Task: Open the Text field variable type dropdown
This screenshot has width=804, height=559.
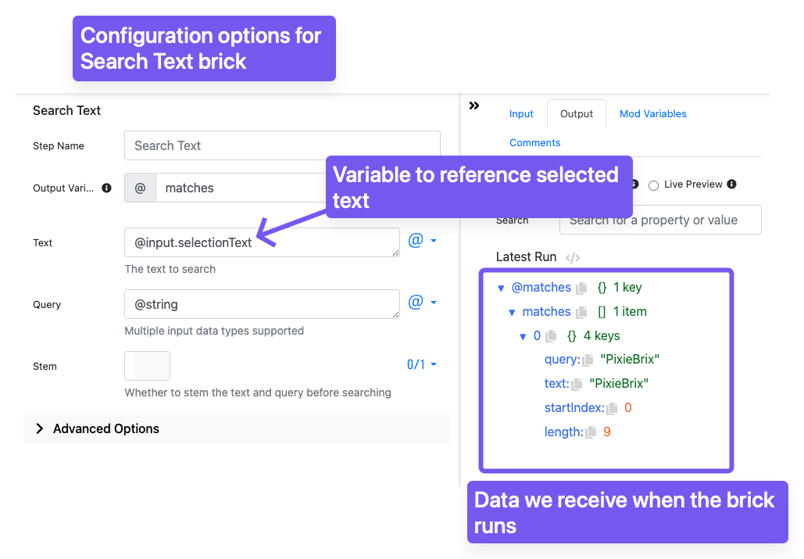Action: [x=423, y=241]
